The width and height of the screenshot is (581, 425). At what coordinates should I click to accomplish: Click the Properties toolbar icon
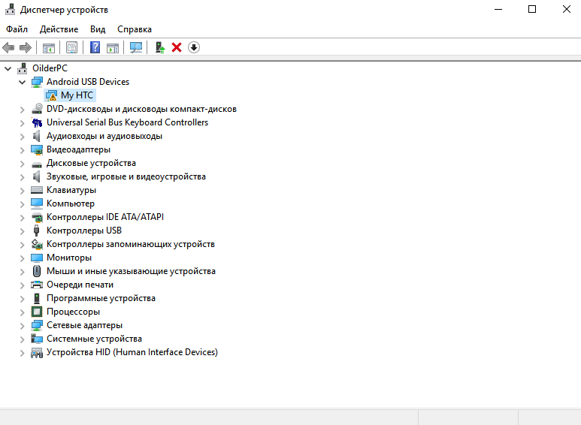coord(72,47)
